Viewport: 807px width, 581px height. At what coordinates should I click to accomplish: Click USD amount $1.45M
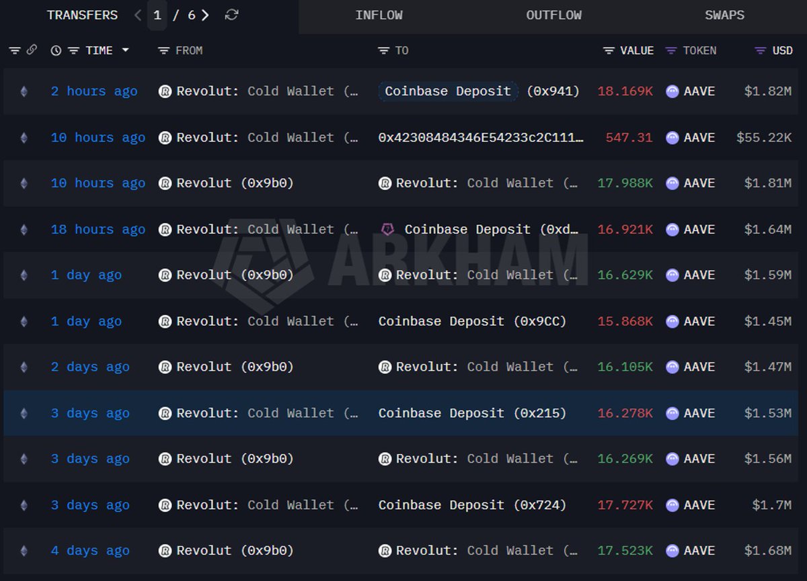(x=768, y=321)
